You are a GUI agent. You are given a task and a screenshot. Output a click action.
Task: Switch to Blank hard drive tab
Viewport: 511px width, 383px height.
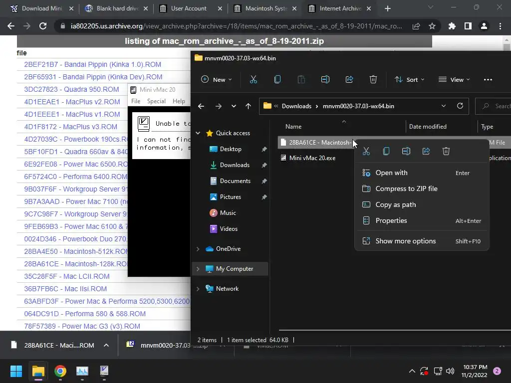[116, 8]
